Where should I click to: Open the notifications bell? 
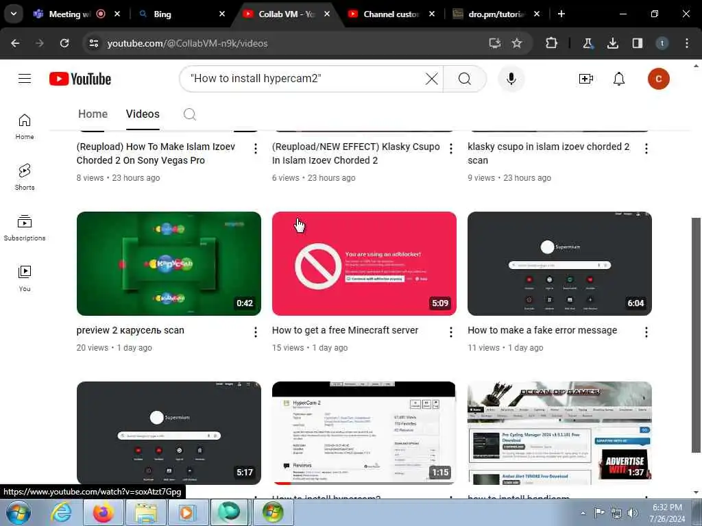619,79
